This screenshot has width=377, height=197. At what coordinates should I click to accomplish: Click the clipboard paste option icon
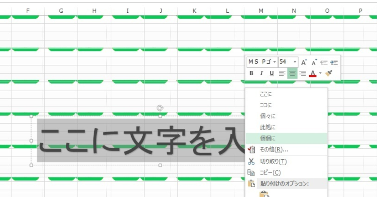pos(264,194)
